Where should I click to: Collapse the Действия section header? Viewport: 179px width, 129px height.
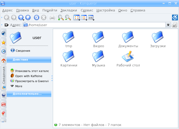click(x=29, y=60)
